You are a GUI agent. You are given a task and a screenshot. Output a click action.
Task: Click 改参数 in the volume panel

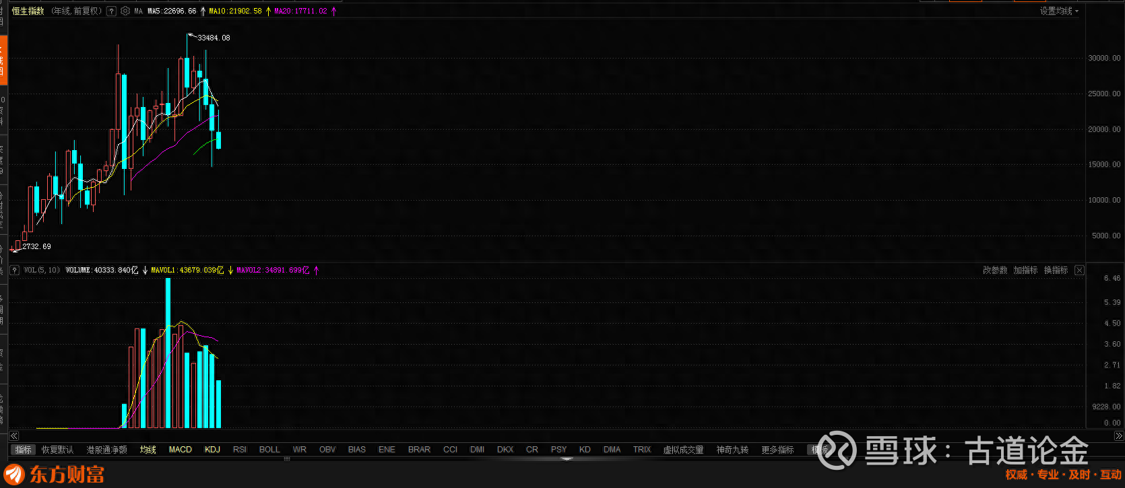pos(995,271)
